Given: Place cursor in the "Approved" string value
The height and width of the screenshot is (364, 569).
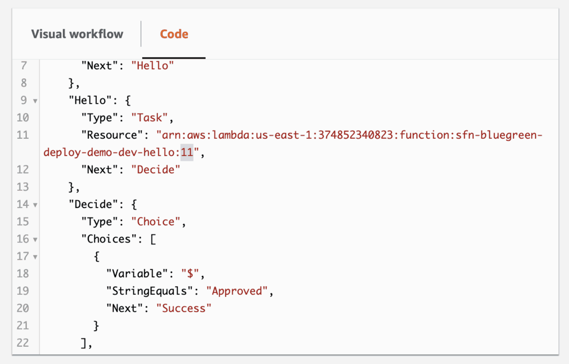Looking at the screenshot, I should pos(240,290).
